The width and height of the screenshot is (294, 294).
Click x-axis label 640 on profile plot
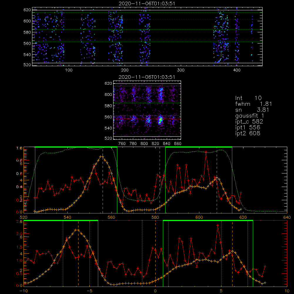click(287, 218)
